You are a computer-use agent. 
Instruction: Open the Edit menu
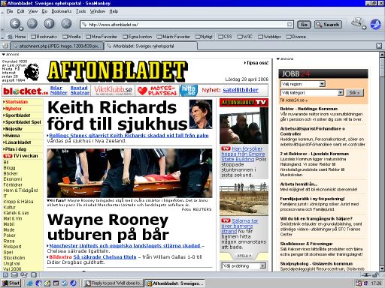click(20, 11)
